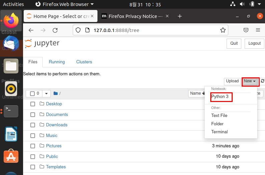Screen dimensions: 265x175
Task: Refresh the notebook list icon
Action: tap(262, 81)
